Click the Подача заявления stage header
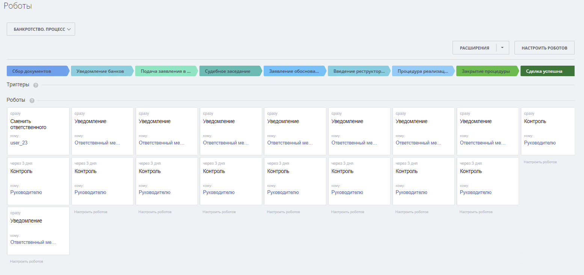 [165, 71]
